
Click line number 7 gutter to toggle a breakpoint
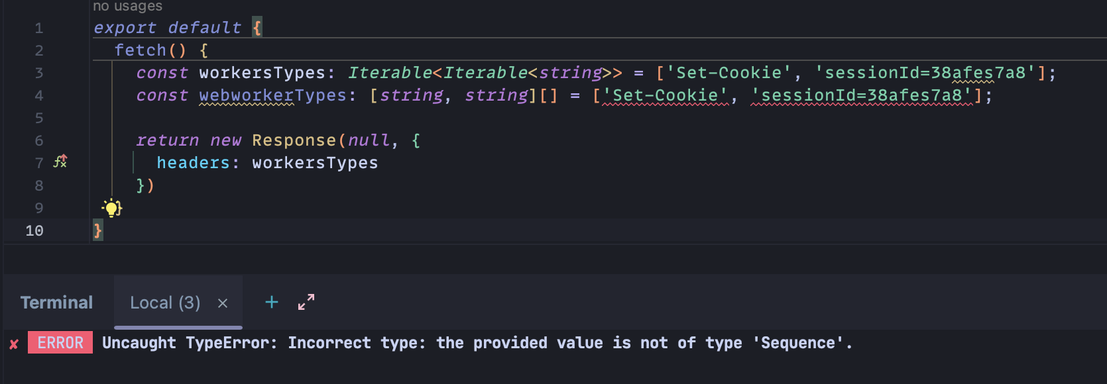tap(38, 162)
